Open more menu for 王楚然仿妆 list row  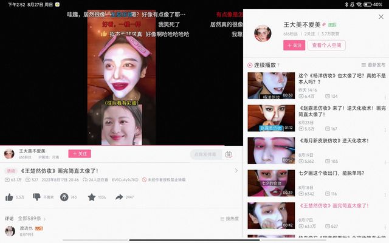[x=385, y=227]
